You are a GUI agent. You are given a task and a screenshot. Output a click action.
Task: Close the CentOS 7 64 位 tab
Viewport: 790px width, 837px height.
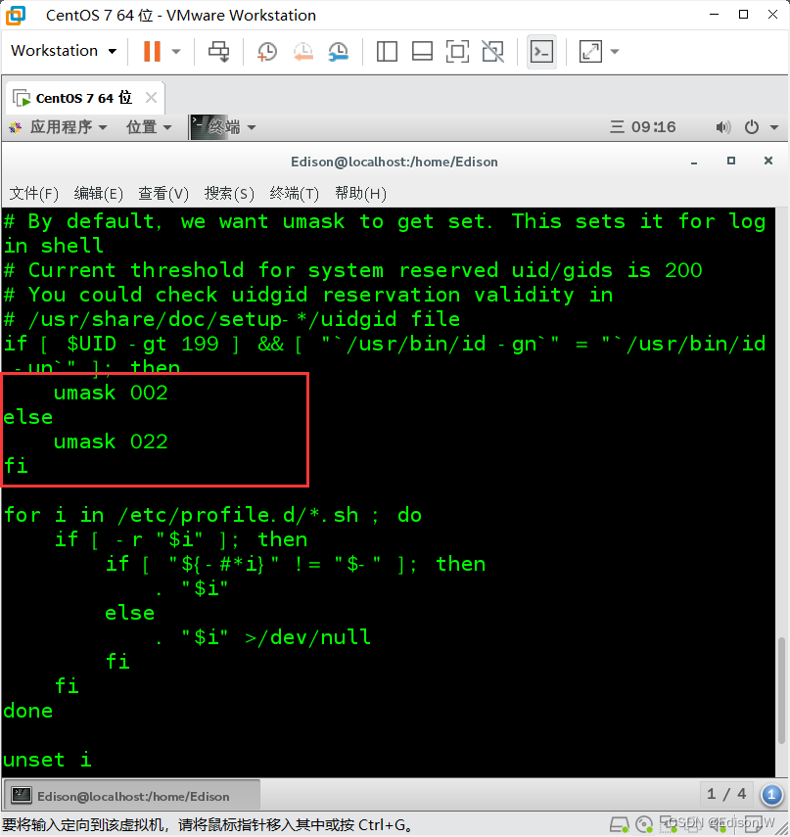coord(151,98)
